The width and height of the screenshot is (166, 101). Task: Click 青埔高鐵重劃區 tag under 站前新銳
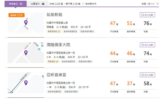coord(70,32)
